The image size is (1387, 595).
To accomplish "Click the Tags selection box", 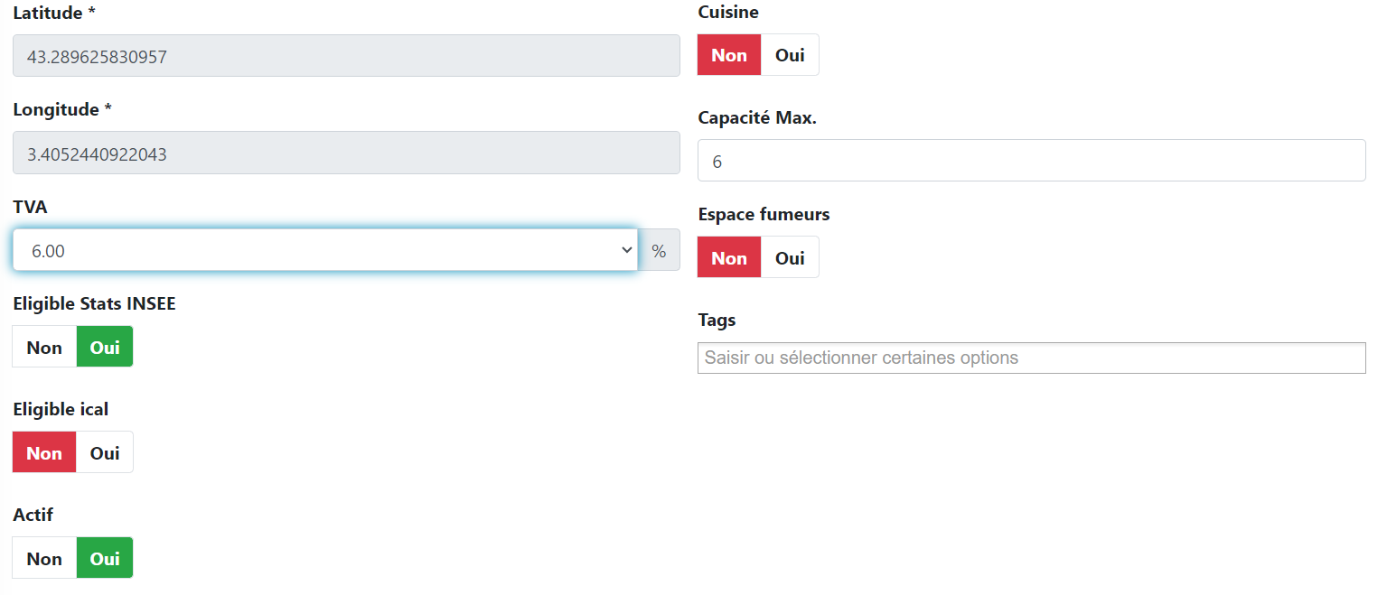I will coord(1031,358).
